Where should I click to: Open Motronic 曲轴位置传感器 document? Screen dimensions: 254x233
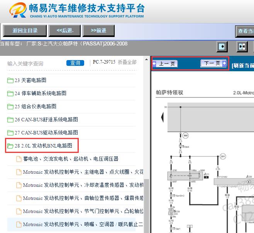83,198
